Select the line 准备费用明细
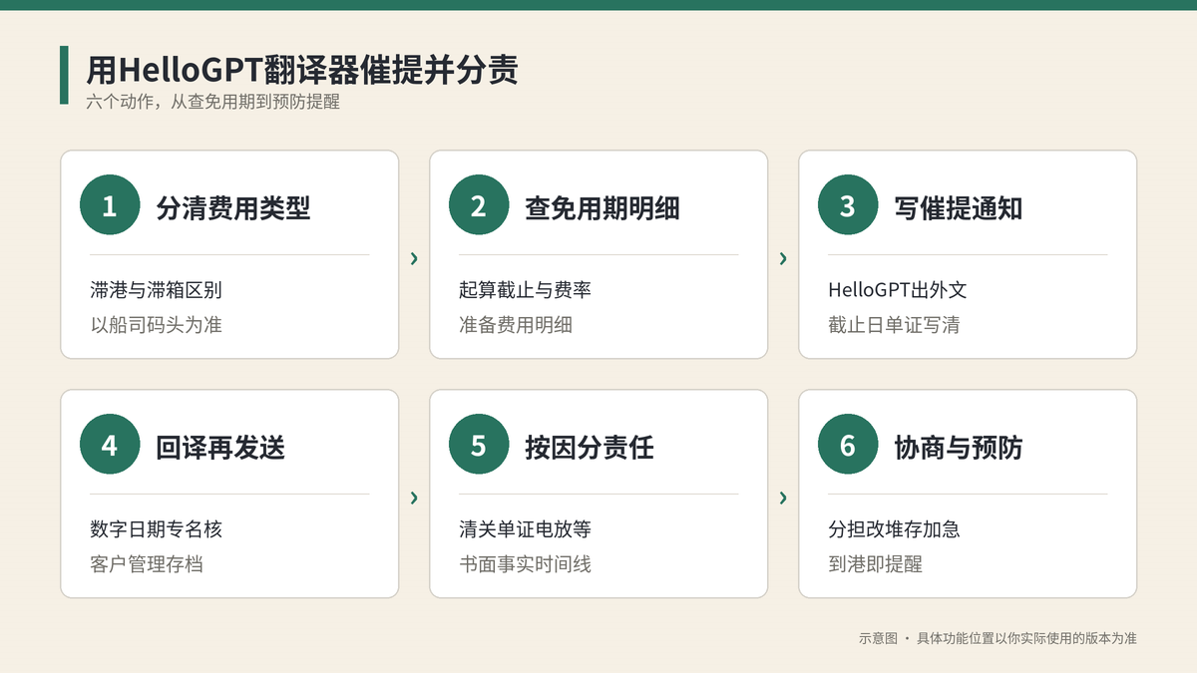The width and height of the screenshot is (1197, 673). tap(516, 324)
